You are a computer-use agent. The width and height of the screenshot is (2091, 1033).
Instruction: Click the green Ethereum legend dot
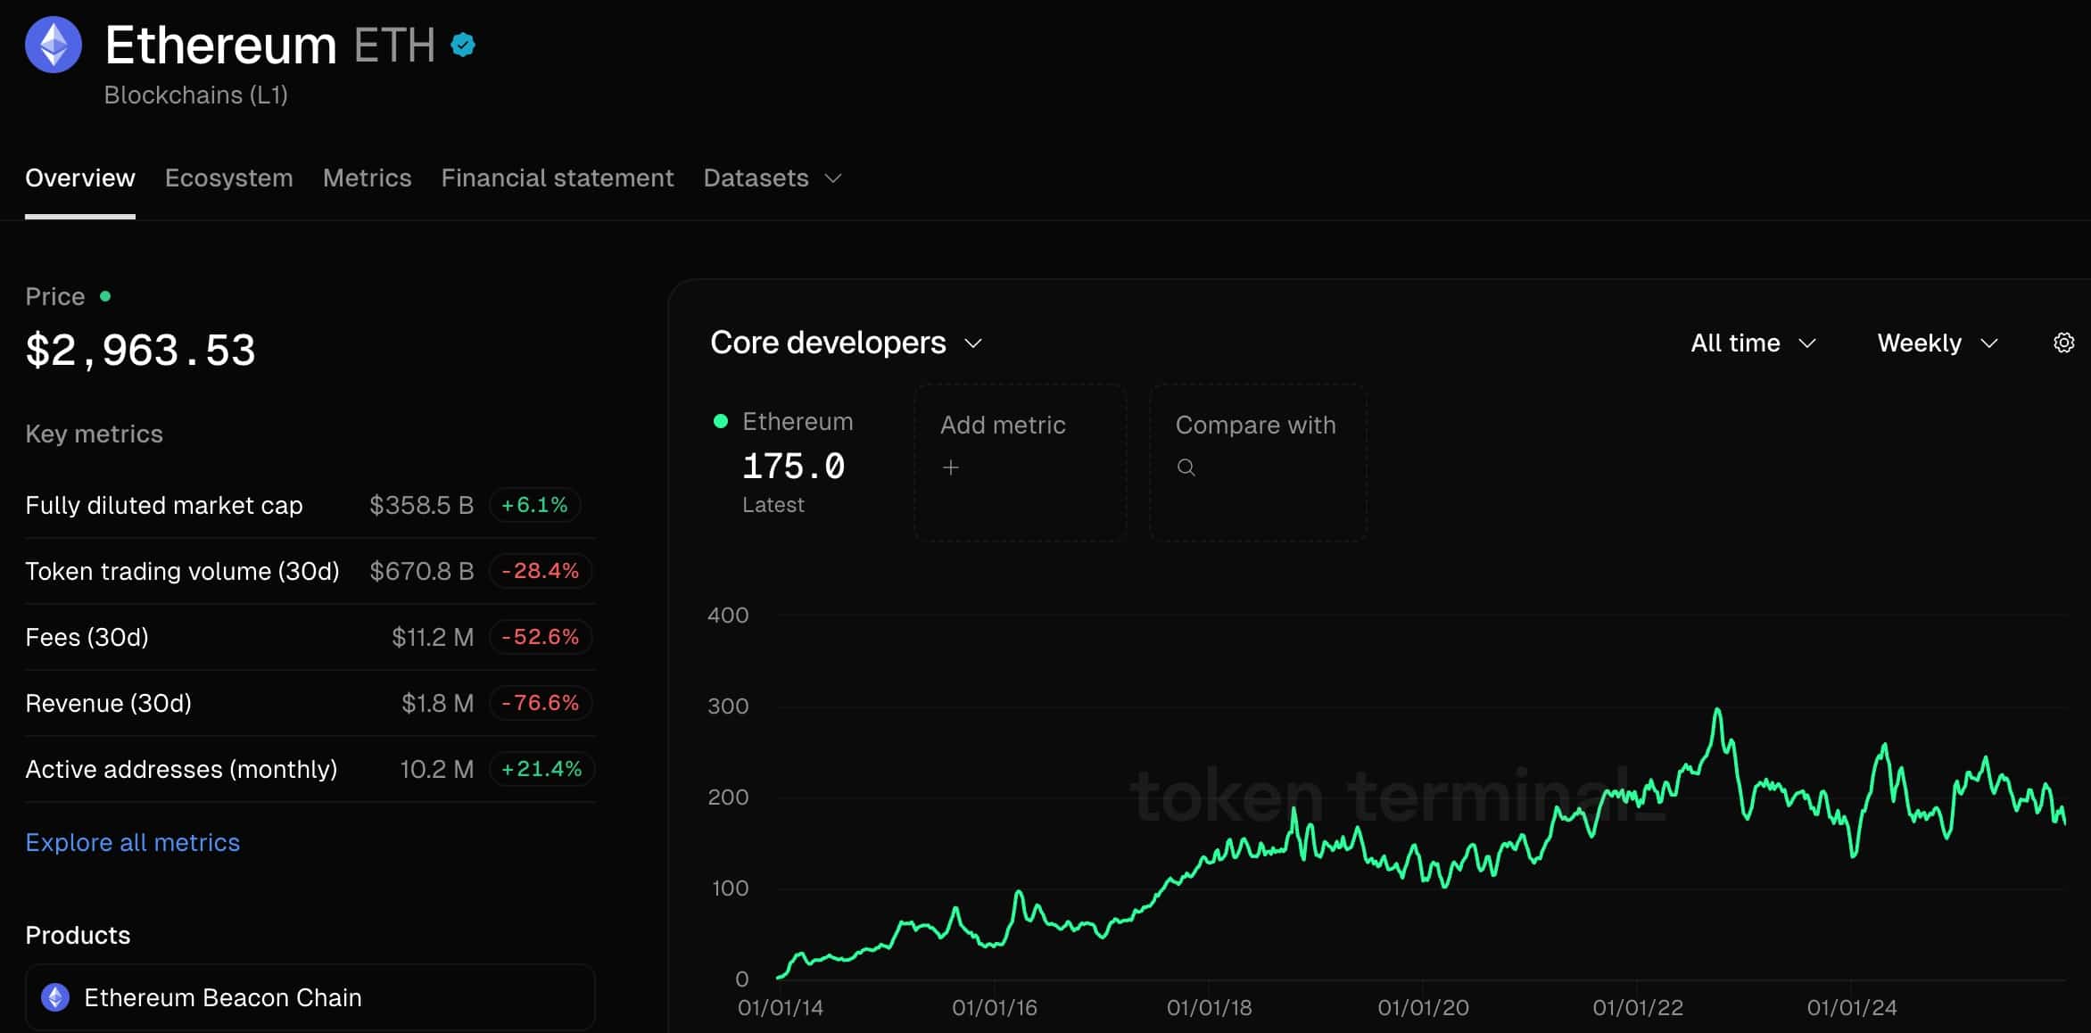tap(721, 421)
